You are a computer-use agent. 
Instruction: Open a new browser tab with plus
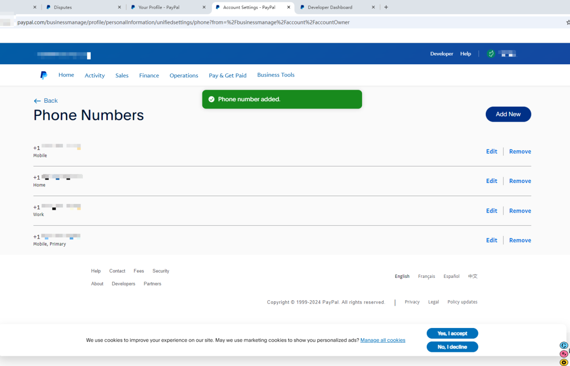386,7
